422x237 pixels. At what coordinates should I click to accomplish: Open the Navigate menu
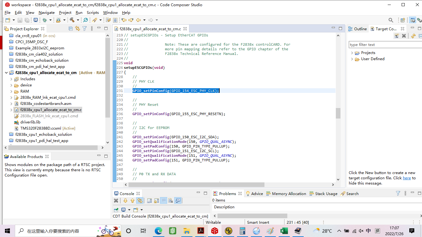47,13
